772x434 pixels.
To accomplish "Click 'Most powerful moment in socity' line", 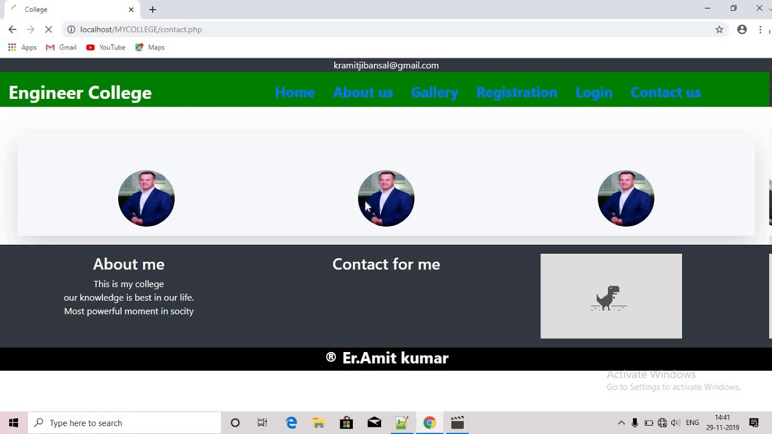I will click(x=128, y=311).
